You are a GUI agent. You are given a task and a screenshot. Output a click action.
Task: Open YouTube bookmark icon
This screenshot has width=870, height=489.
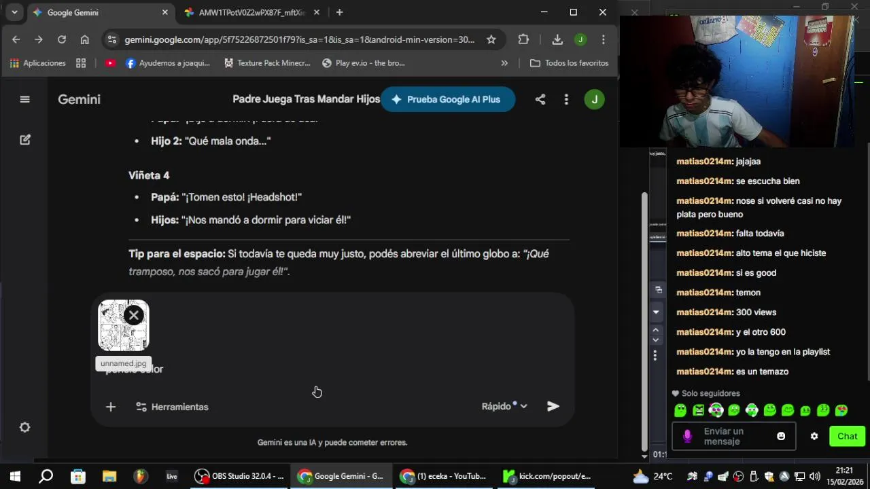(x=110, y=63)
